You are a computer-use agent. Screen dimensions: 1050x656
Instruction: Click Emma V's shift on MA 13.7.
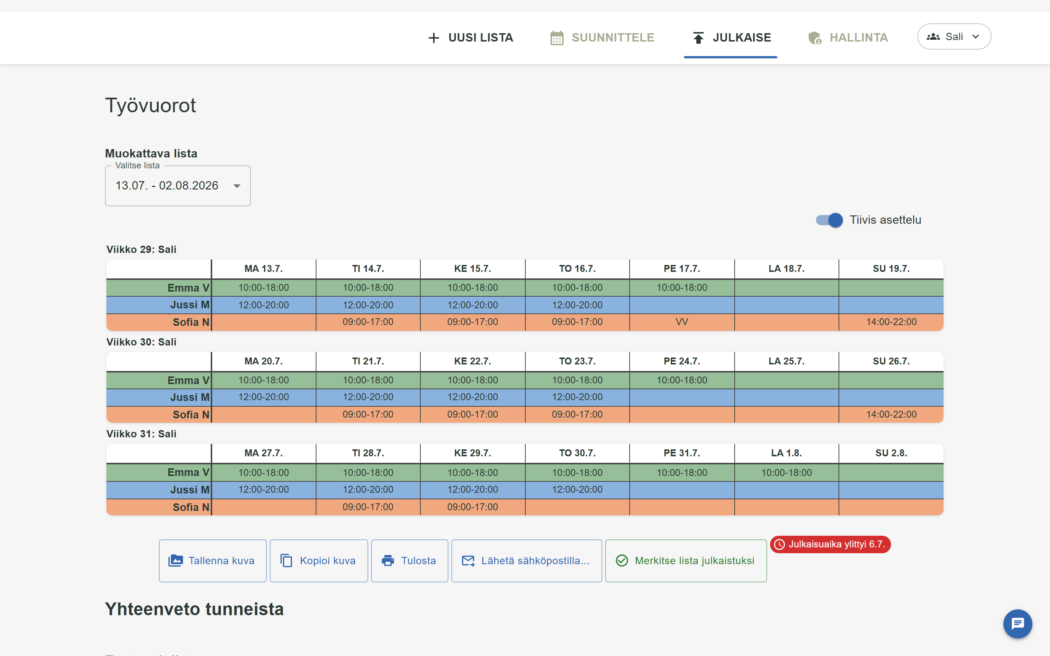pyautogui.click(x=263, y=288)
